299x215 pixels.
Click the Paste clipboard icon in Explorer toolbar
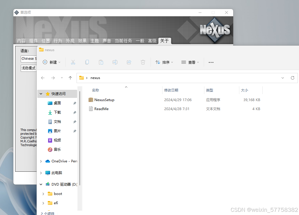(101, 62)
